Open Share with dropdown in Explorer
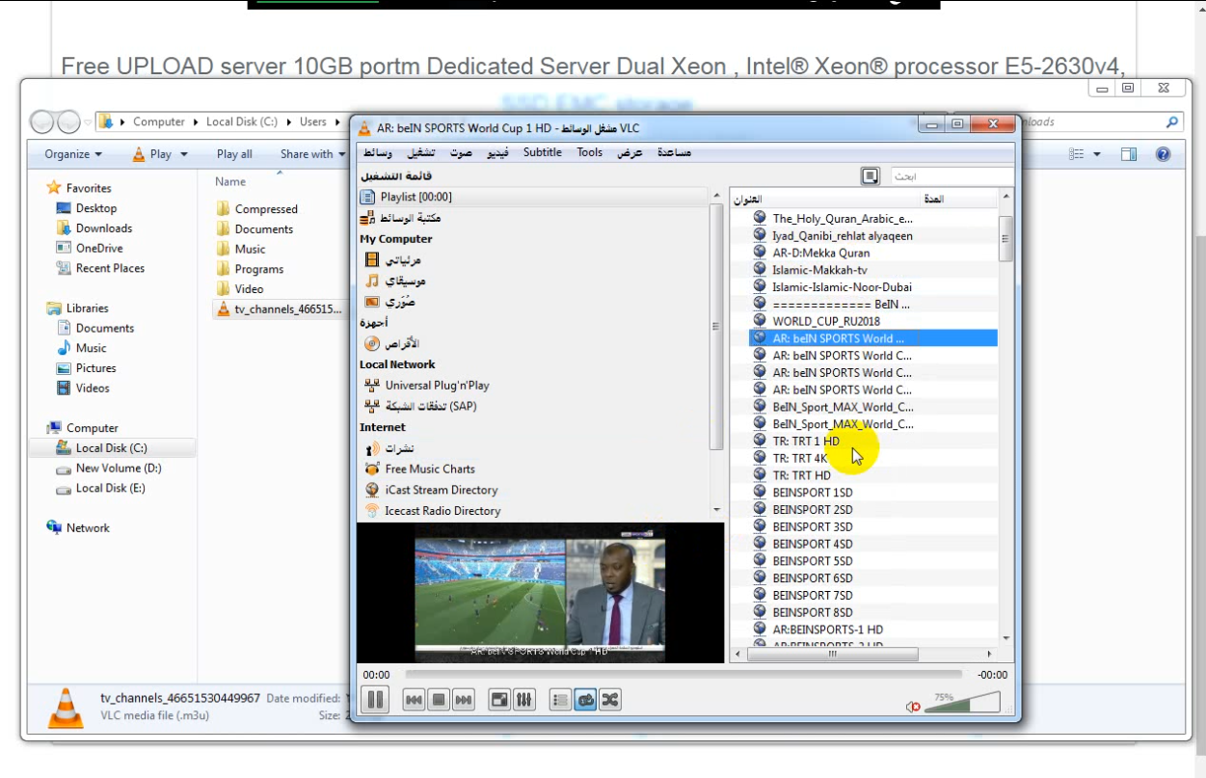The height and width of the screenshot is (778, 1206). (x=312, y=154)
